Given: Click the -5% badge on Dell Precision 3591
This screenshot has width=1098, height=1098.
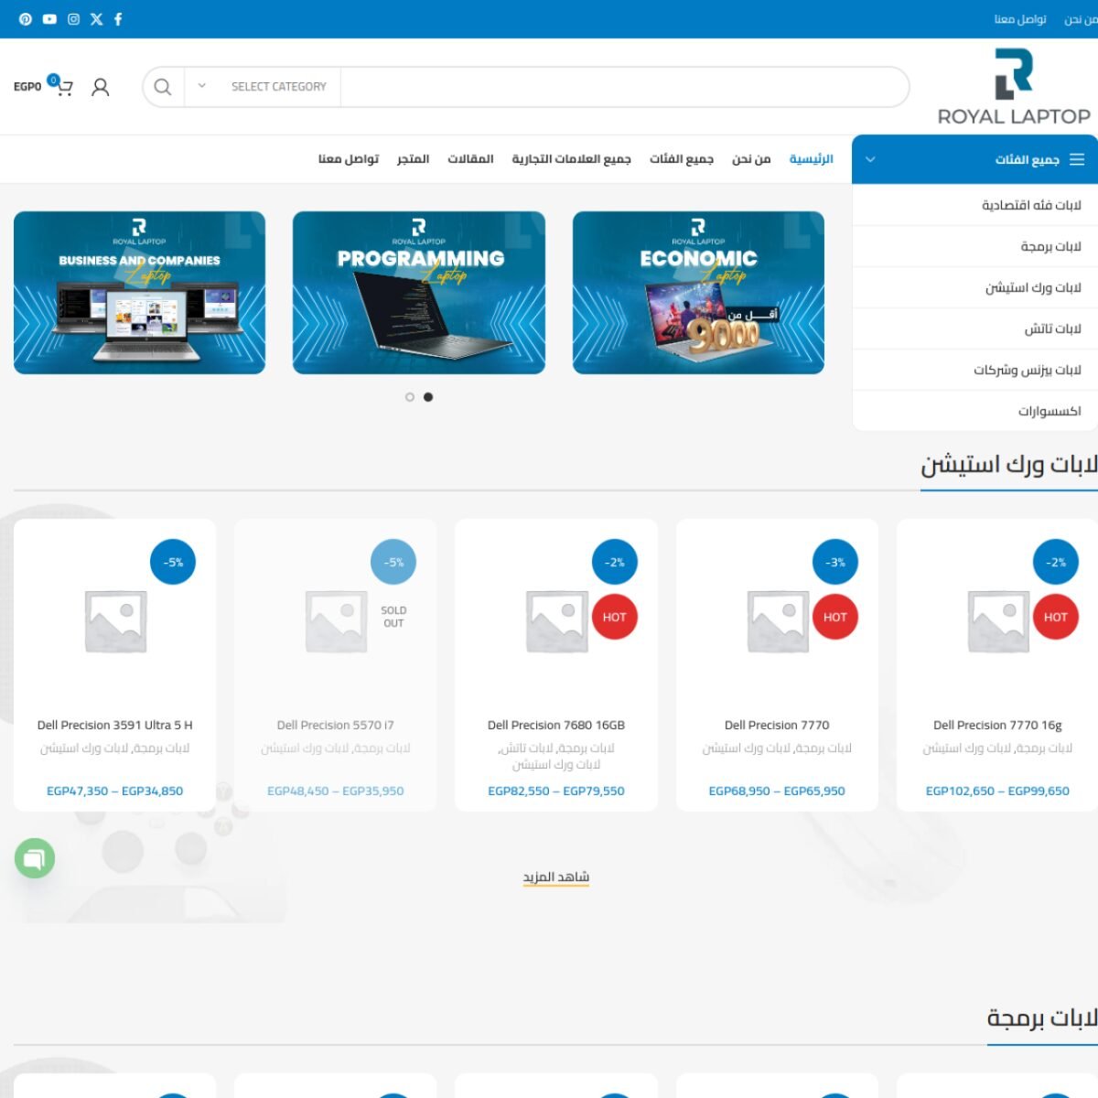Looking at the screenshot, I should click(x=173, y=563).
